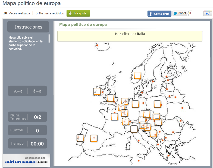Toggle the á=a accent option

pyautogui.click(x=37, y=91)
